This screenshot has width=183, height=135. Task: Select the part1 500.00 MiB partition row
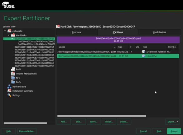point(118,52)
